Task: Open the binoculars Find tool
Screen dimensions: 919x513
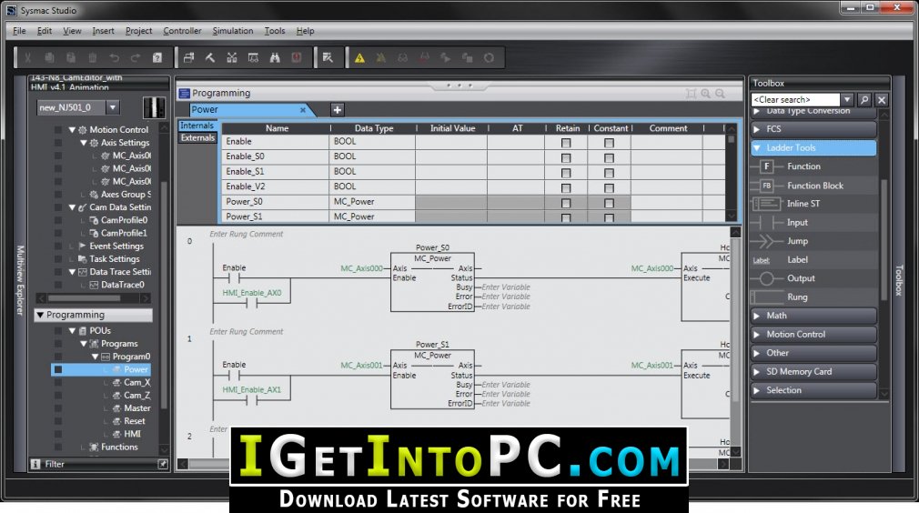Action: tap(275, 57)
